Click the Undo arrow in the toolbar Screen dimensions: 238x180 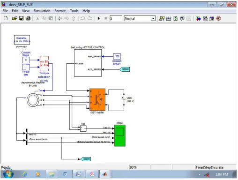point(82,18)
